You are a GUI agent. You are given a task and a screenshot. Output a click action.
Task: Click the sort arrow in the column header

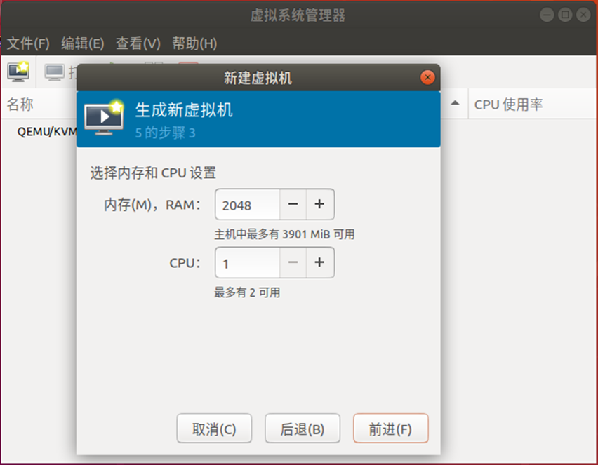(455, 103)
